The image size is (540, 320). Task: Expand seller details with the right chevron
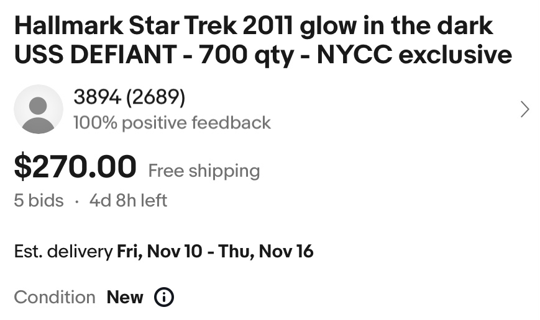point(525,110)
